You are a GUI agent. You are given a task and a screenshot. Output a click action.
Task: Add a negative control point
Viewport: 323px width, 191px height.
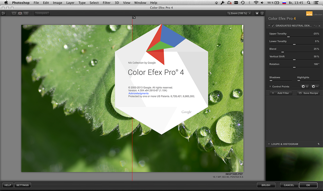click(315, 87)
